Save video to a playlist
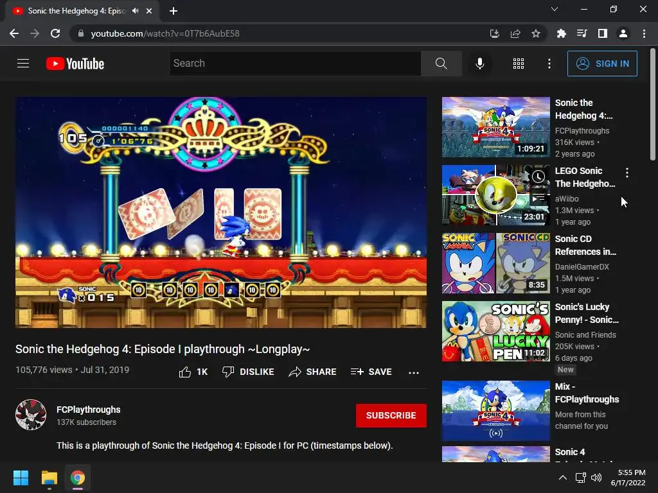This screenshot has height=493, width=658. point(371,372)
